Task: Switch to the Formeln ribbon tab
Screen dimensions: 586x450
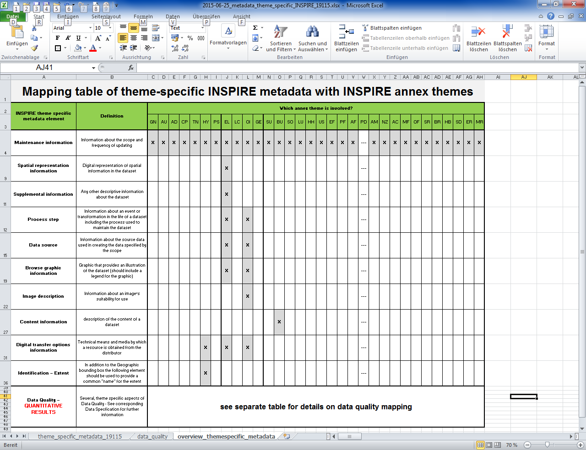Action: tap(143, 16)
